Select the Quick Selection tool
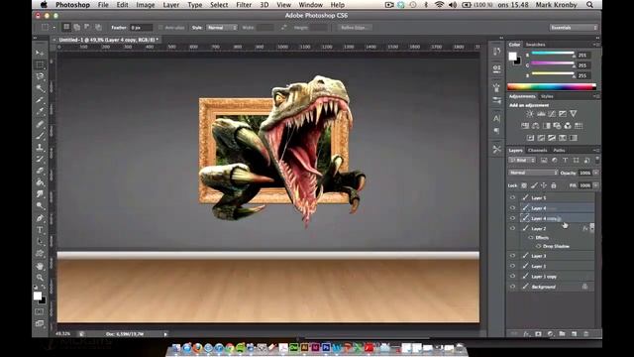The height and width of the screenshot is (357, 634). click(40, 88)
